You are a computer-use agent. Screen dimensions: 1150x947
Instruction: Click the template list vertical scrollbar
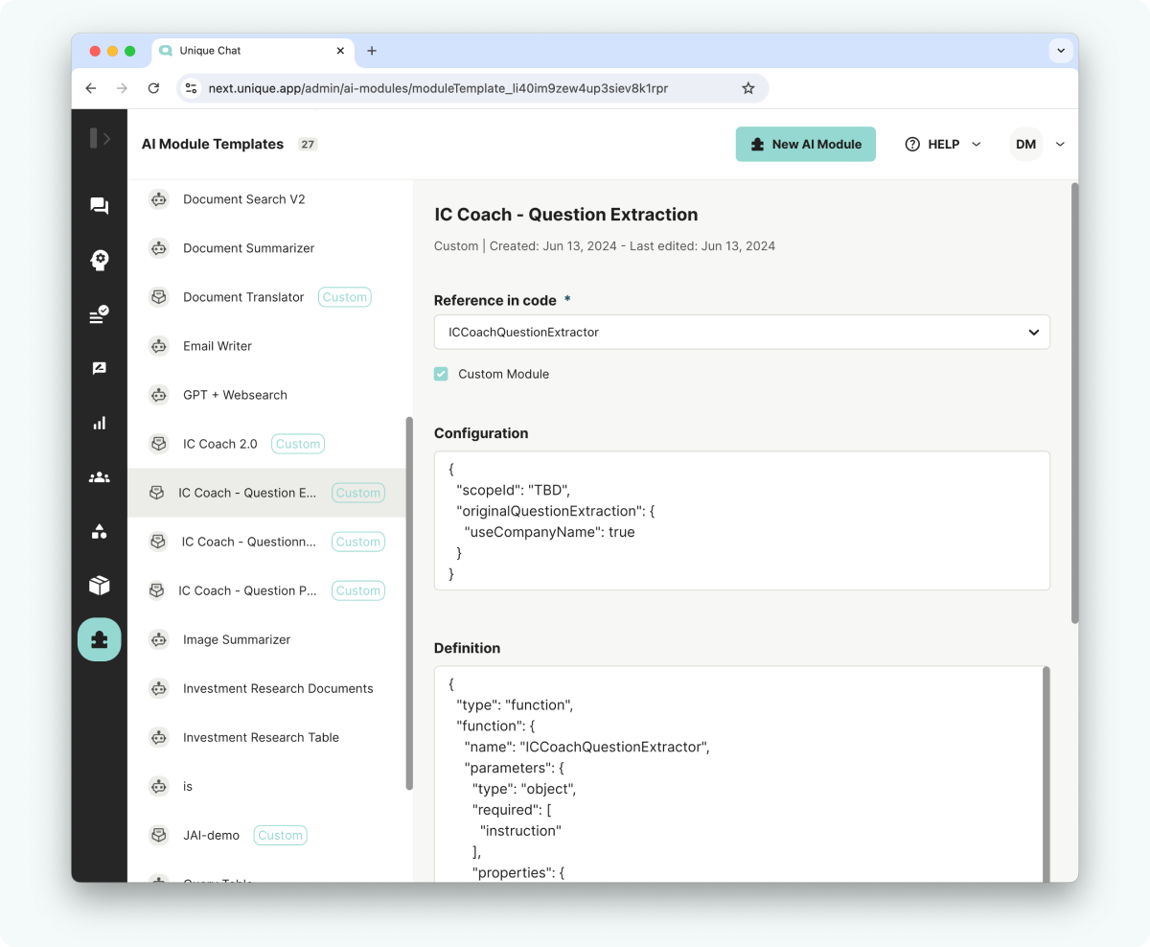[x=409, y=602]
